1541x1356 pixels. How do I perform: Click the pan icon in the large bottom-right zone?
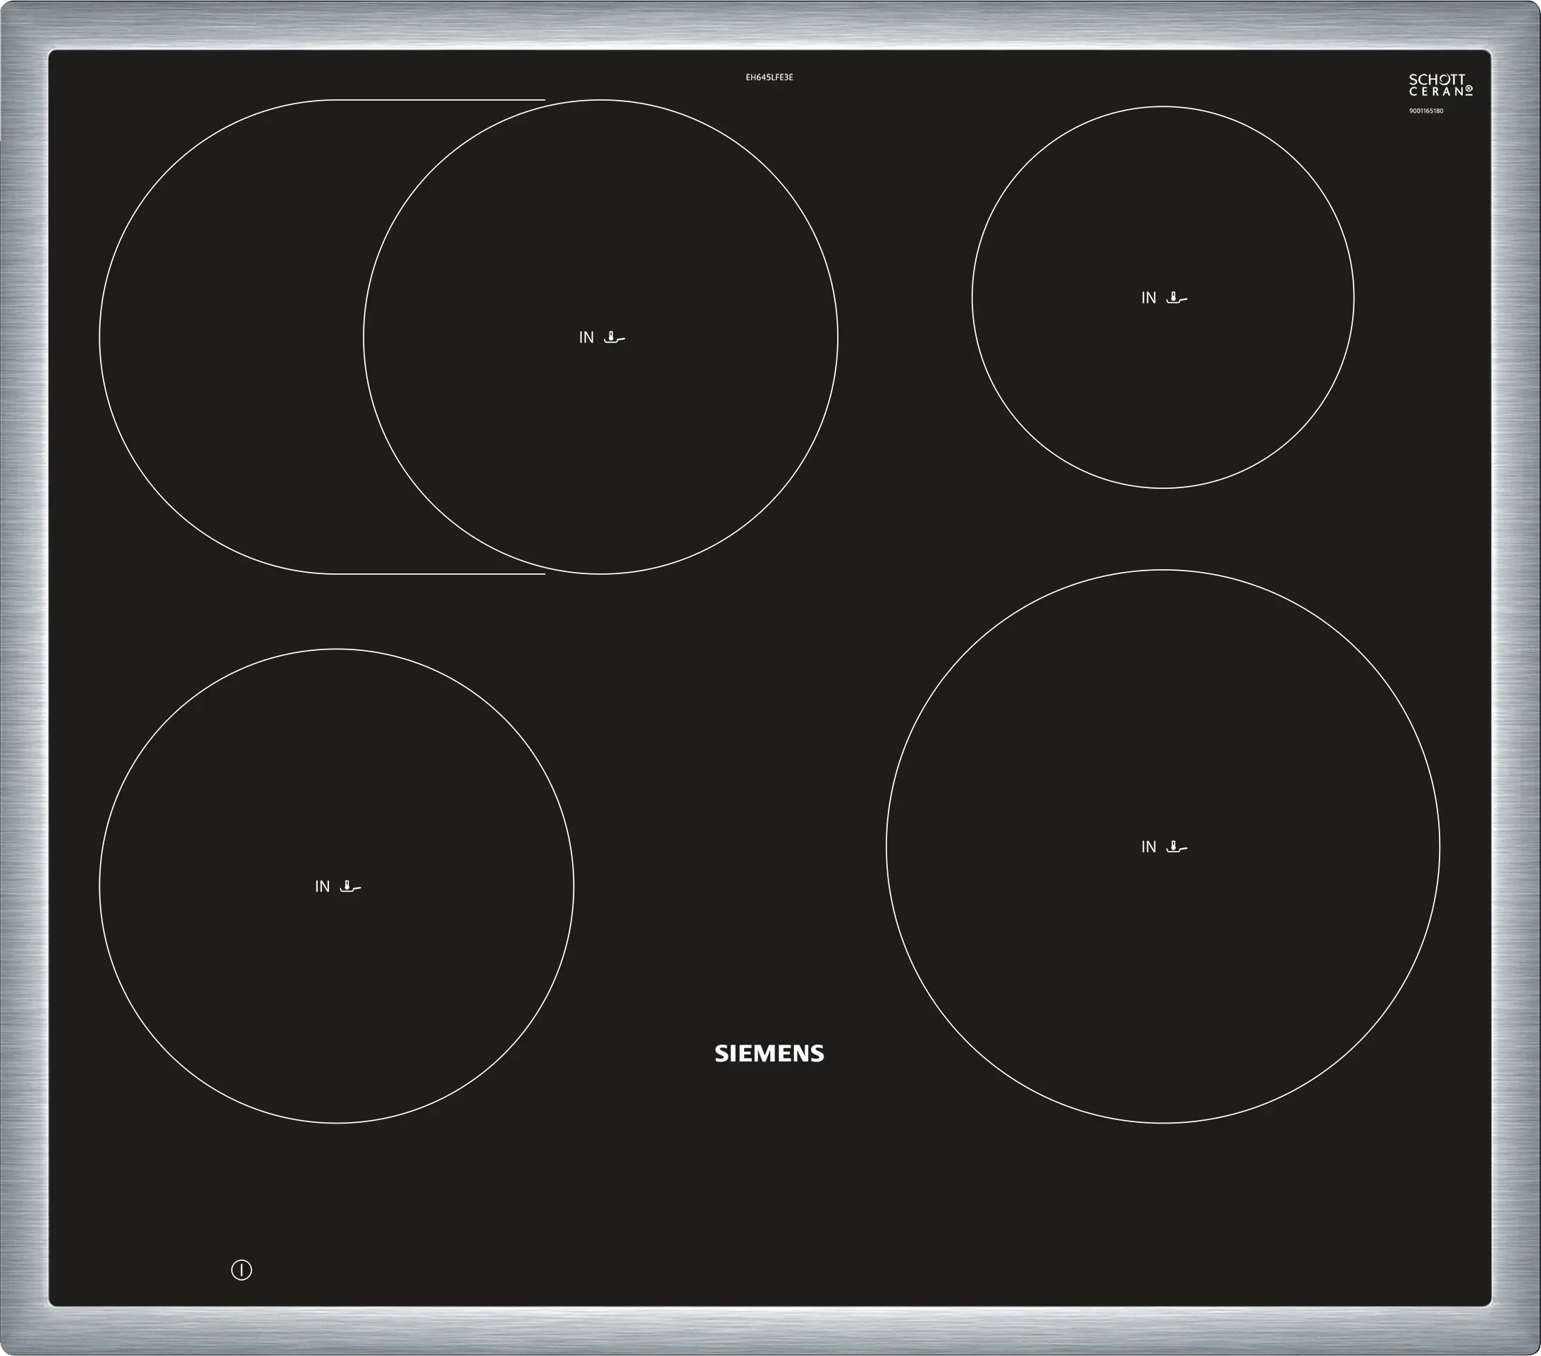click(x=1176, y=847)
